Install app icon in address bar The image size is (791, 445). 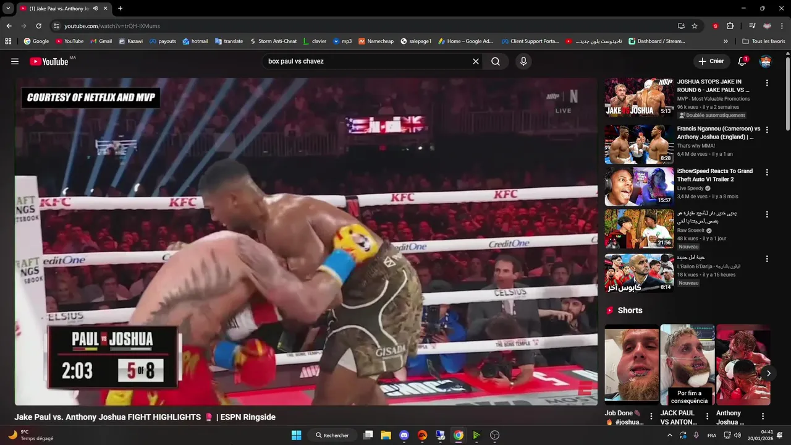click(681, 26)
